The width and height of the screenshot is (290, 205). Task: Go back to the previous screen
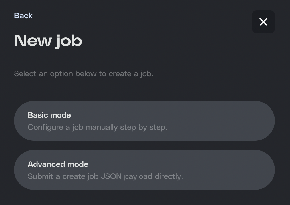[x=23, y=15]
